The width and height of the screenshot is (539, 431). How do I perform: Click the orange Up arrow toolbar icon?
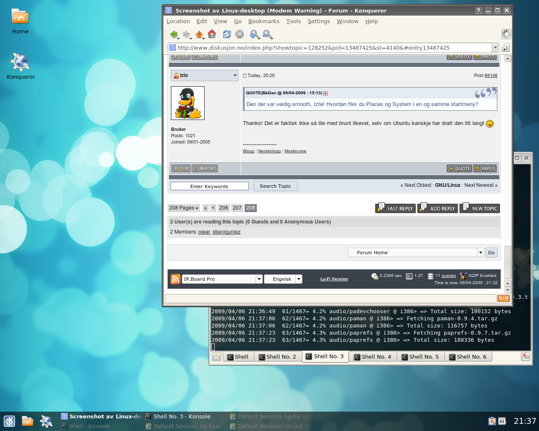(199, 35)
